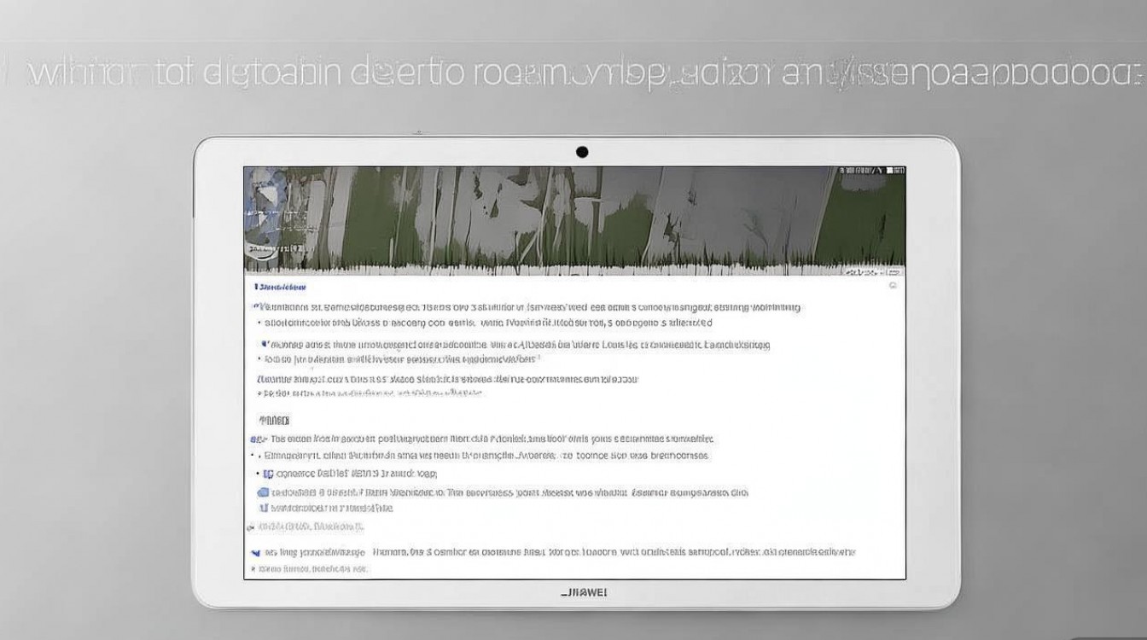Tap the status bar text at top-right

coord(862,172)
